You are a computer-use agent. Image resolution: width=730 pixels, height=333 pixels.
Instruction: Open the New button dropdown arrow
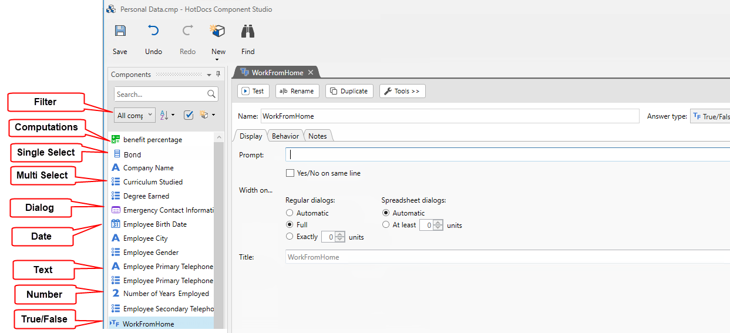(x=217, y=59)
